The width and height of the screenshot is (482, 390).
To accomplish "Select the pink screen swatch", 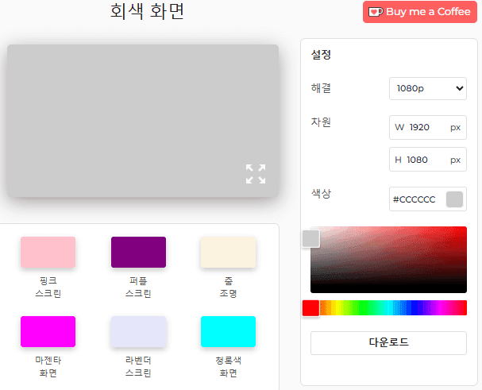I will coord(48,252).
